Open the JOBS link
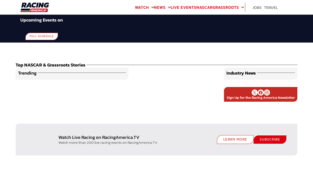This screenshot has width=313, height=176. point(257,7)
